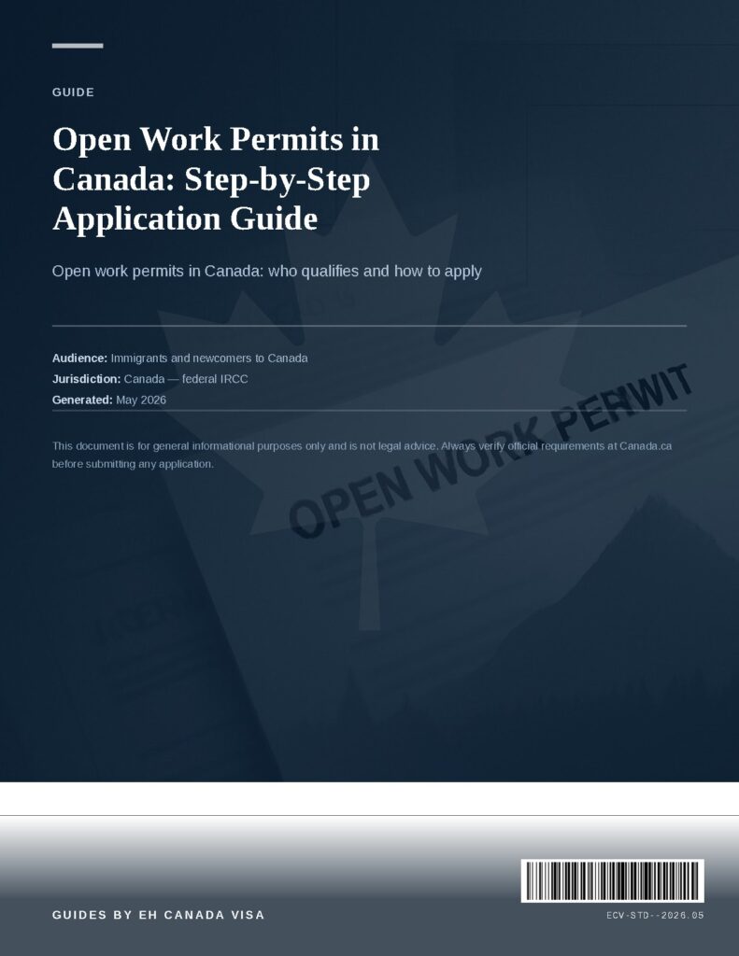739x956 pixels.
Task: Click the code "ECV-STD--2026.05" under the barcode
Action: click(655, 915)
